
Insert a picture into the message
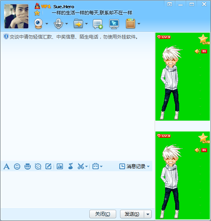click(x=60, y=167)
